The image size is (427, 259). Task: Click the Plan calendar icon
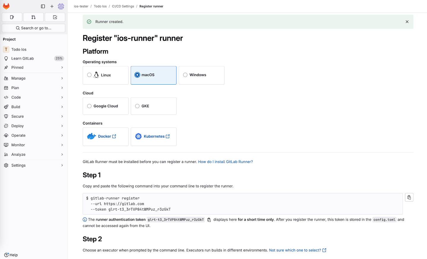6,88
